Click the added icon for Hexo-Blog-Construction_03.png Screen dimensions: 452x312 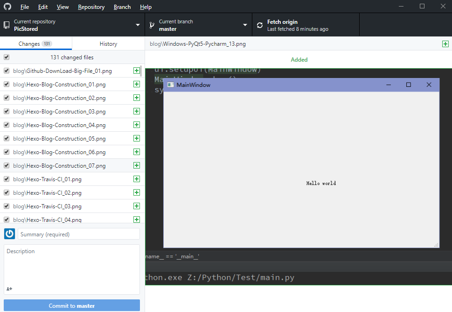137,112
